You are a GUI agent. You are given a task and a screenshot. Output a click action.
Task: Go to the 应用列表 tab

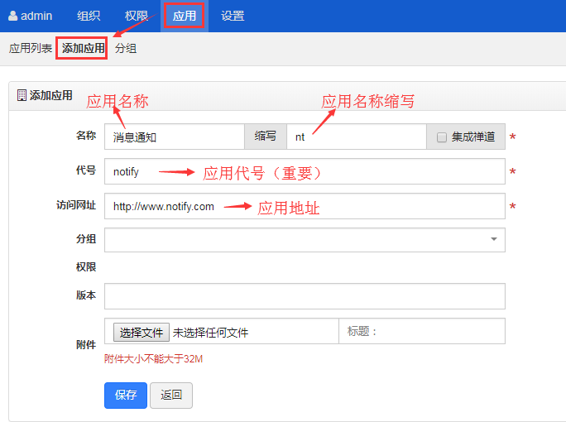[31, 49]
